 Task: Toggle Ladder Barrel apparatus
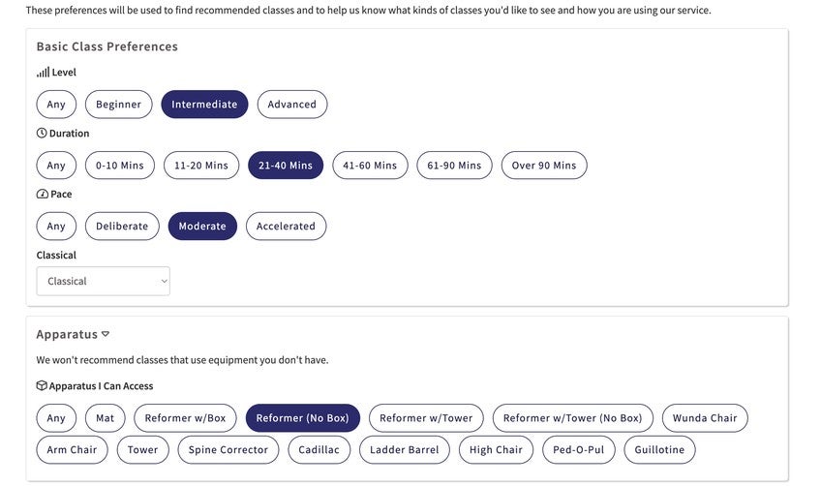[404, 450]
